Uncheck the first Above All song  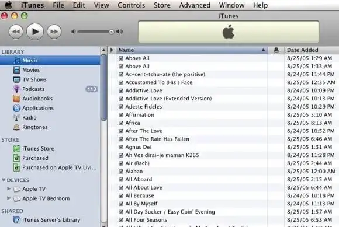tap(121, 58)
